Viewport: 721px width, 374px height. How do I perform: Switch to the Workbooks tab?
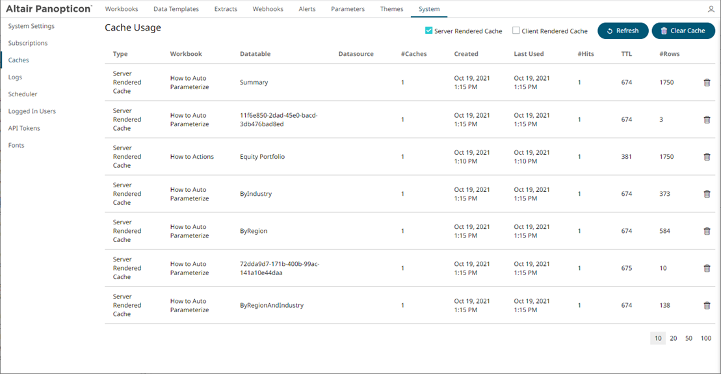(122, 9)
